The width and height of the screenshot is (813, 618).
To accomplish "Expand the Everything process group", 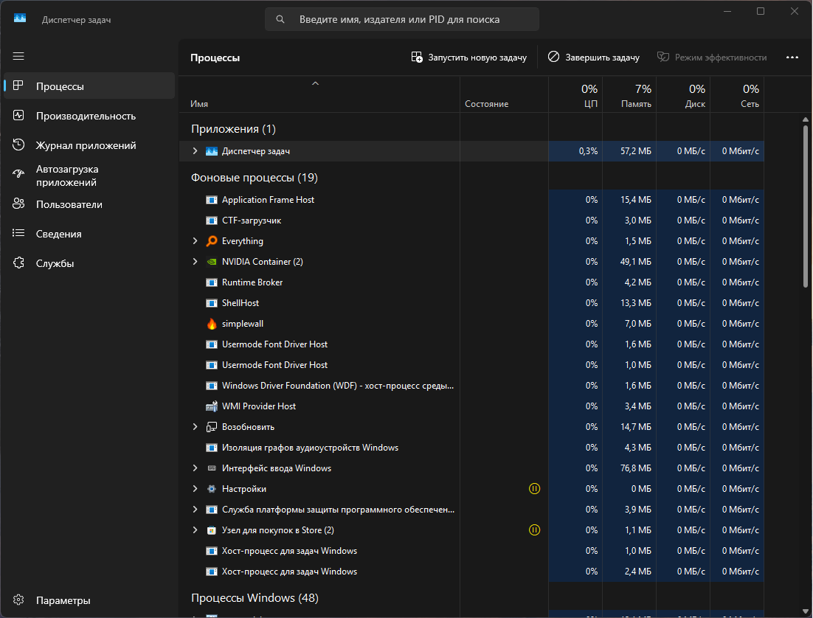I will [x=195, y=241].
